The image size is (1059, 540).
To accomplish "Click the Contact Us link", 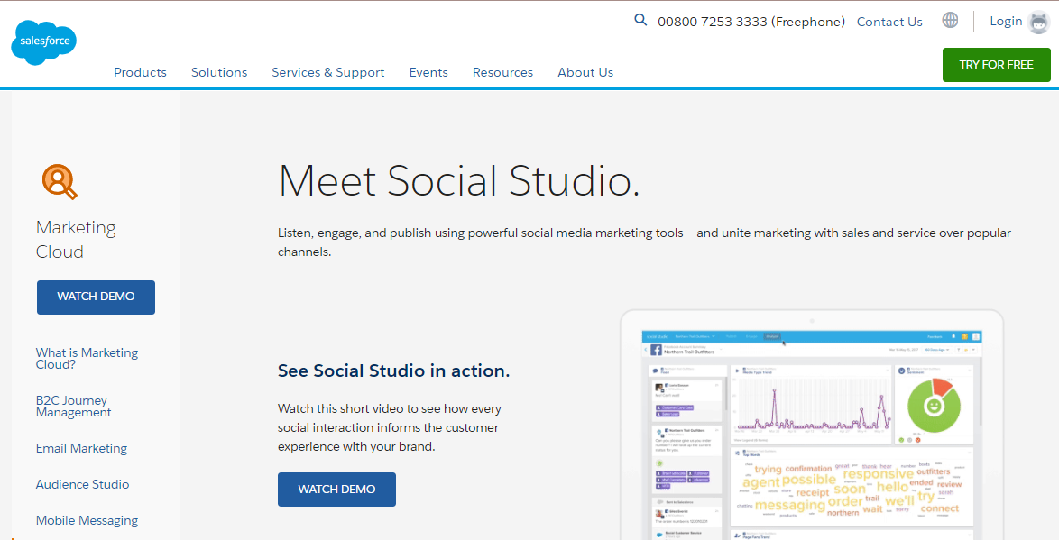I will (889, 22).
